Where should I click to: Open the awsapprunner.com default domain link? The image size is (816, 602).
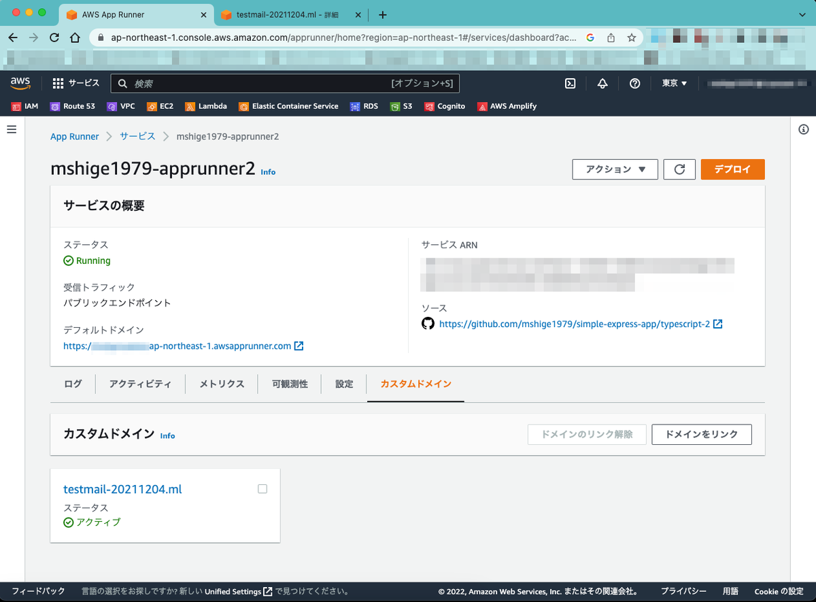click(177, 346)
